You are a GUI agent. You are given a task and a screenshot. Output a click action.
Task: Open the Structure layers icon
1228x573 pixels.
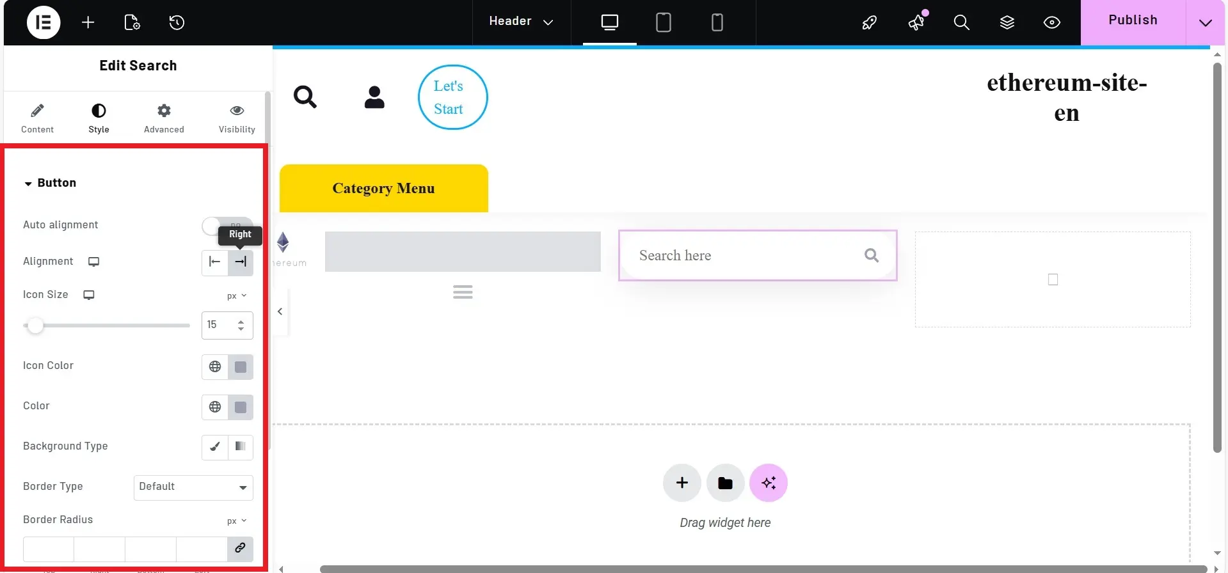click(x=1007, y=22)
